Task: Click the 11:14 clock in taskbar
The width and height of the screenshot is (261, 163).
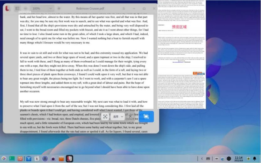Action: click(x=238, y=159)
